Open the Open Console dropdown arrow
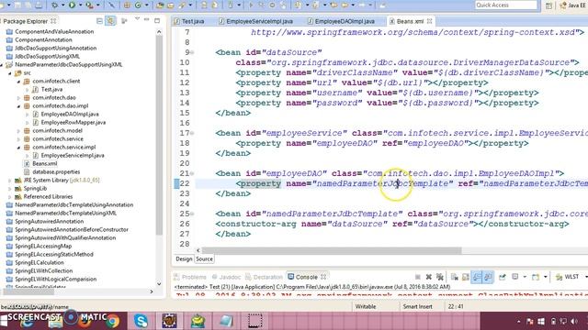 [545, 277]
